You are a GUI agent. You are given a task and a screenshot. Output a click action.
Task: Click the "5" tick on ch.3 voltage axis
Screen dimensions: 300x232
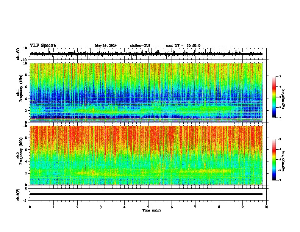pos(26,188)
